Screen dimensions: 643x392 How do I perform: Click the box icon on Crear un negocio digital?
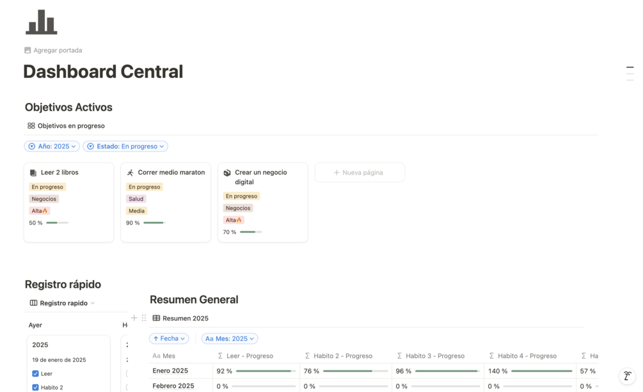point(227,173)
